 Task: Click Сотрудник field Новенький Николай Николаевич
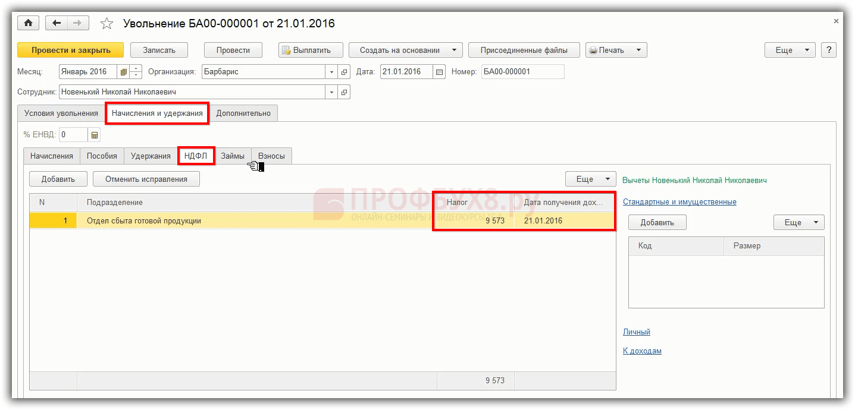192,92
